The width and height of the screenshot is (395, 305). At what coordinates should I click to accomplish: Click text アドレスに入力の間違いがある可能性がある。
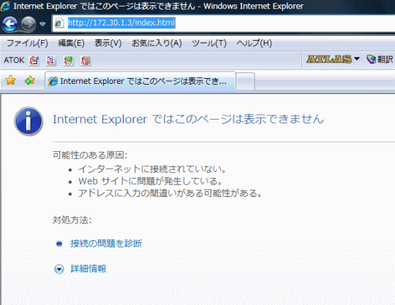pyautogui.click(x=170, y=193)
